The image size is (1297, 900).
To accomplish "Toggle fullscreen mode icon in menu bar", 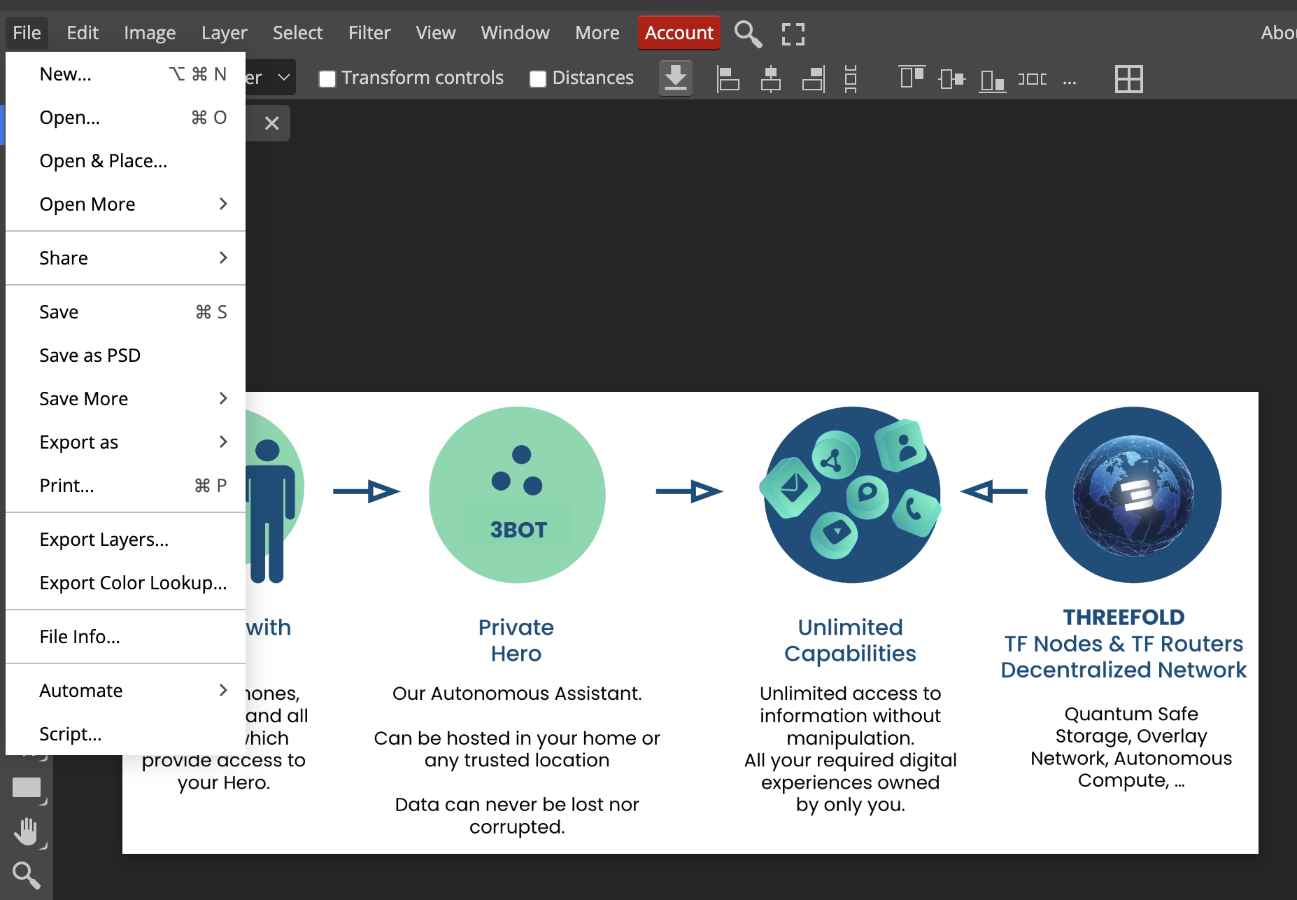I will pos(793,34).
